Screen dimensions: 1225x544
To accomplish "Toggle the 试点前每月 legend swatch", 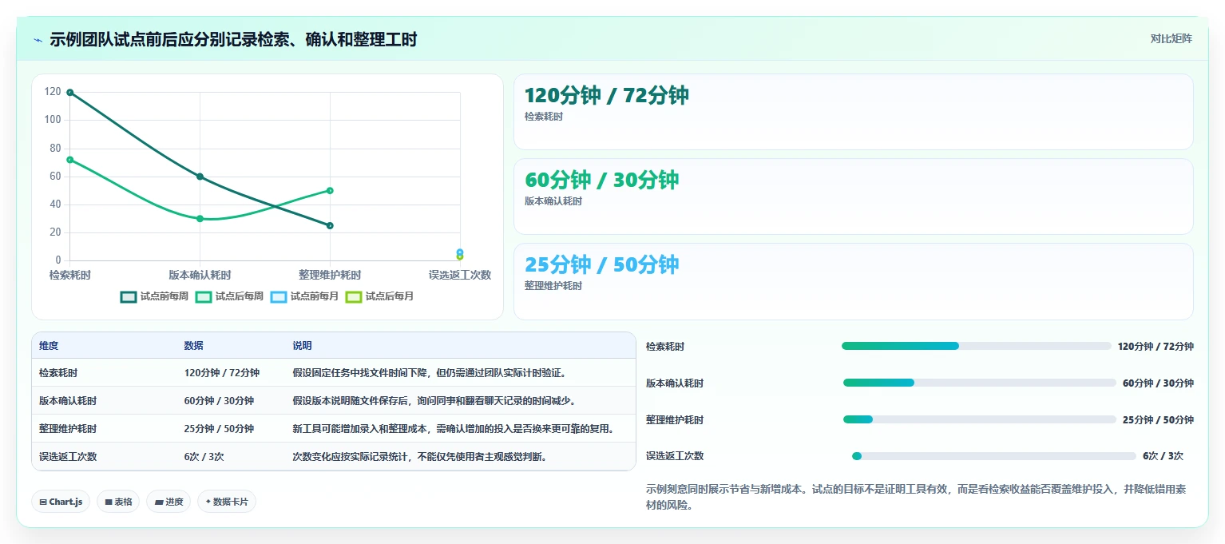I will click(x=279, y=296).
